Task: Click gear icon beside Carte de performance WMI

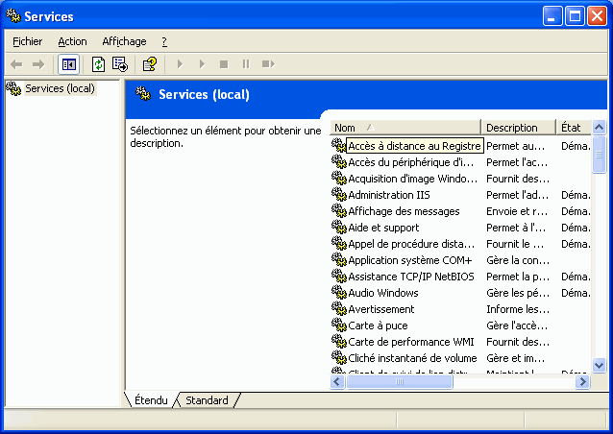Action: tap(339, 342)
